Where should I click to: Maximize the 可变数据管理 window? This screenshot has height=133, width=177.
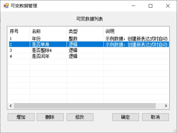[150, 6]
